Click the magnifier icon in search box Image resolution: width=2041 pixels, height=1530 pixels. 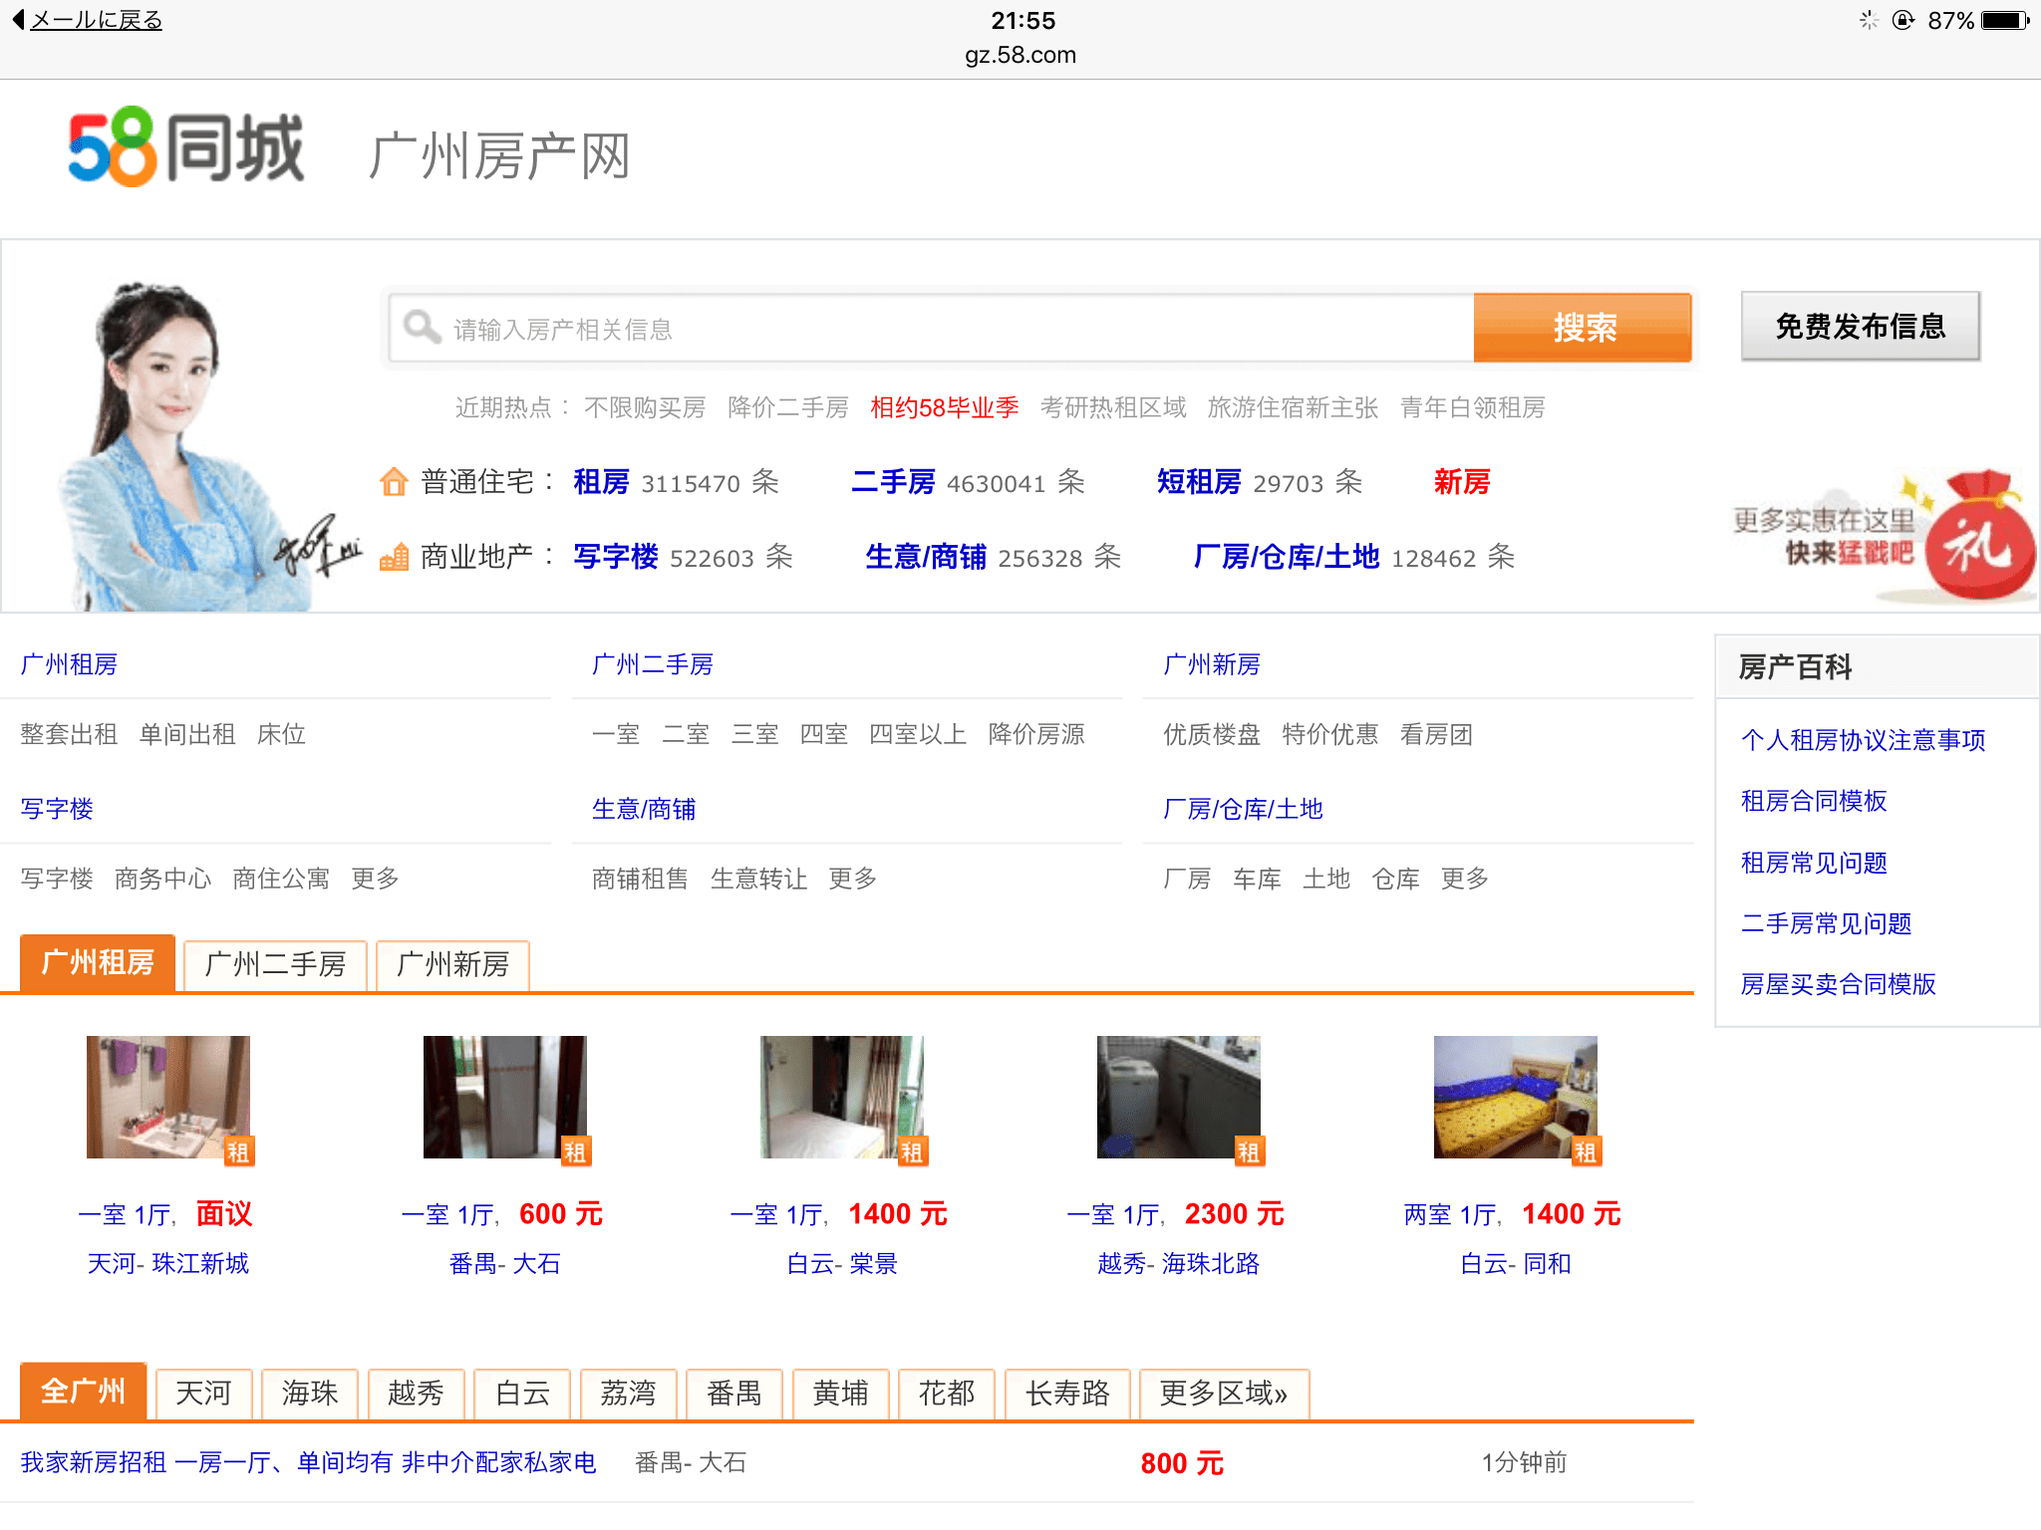(x=422, y=327)
